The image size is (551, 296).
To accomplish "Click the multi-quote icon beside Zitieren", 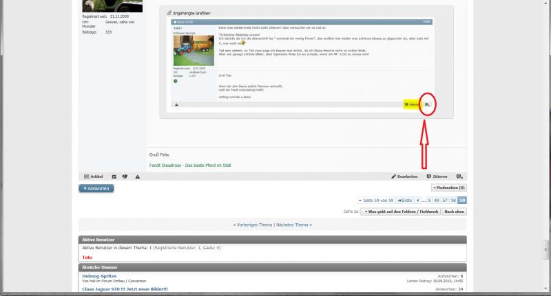I will tap(459, 177).
